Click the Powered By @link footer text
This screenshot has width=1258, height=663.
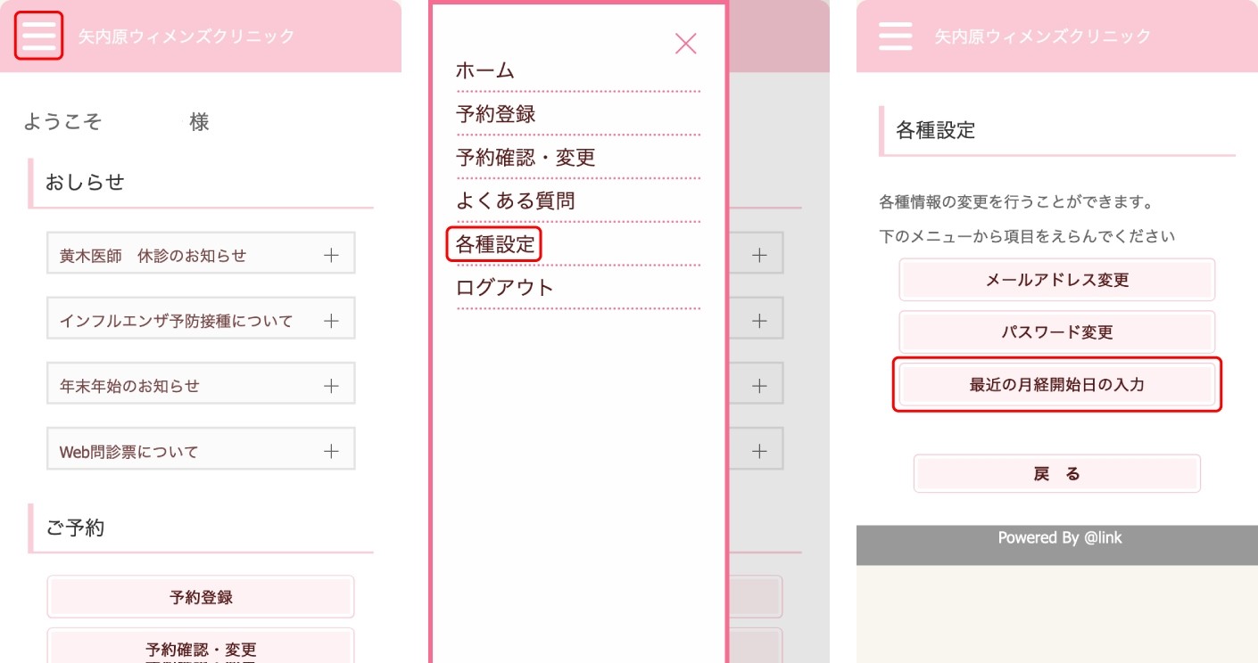click(1059, 537)
